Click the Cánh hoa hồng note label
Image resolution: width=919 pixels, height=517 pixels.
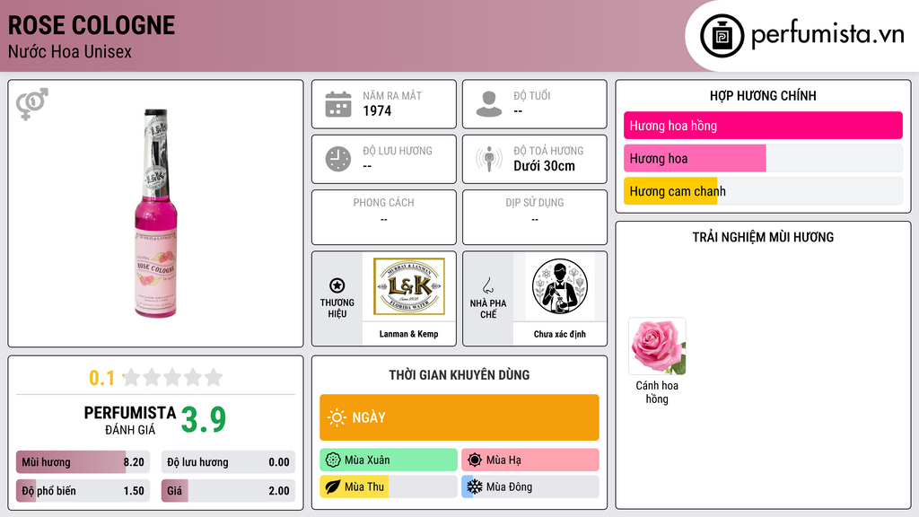tap(657, 392)
